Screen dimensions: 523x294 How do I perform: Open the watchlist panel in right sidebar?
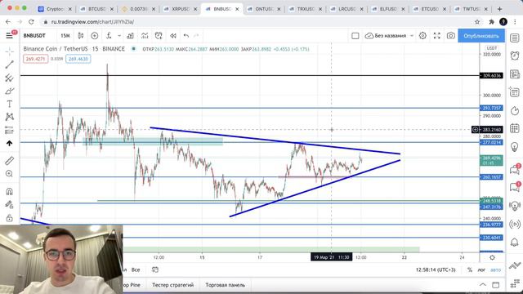515,38
